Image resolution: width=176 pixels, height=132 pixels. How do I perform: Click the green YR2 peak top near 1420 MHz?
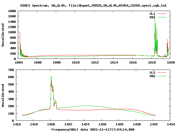(51, 76)
